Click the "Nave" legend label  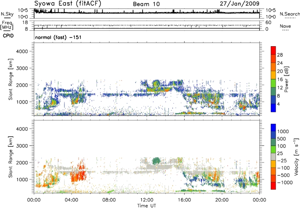285,26
